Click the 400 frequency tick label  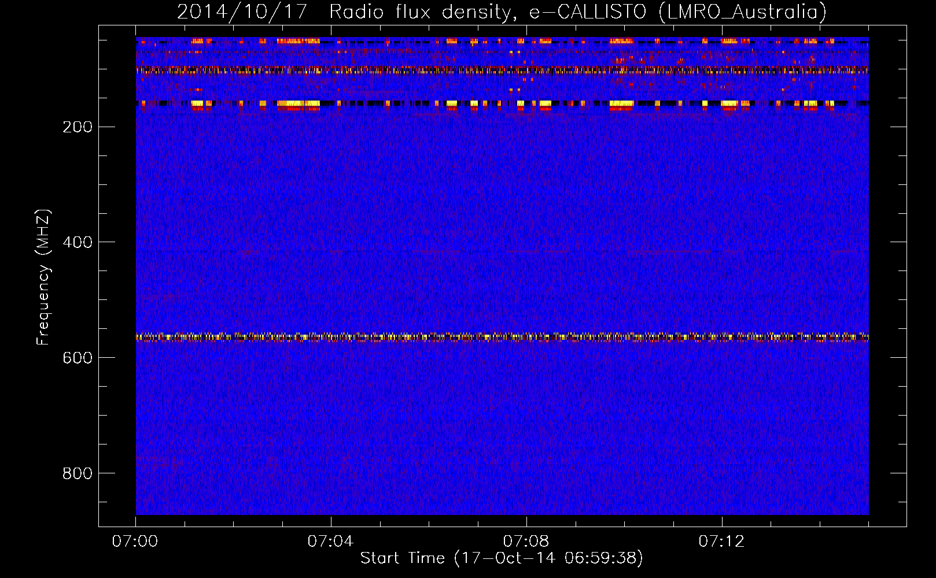pos(78,242)
